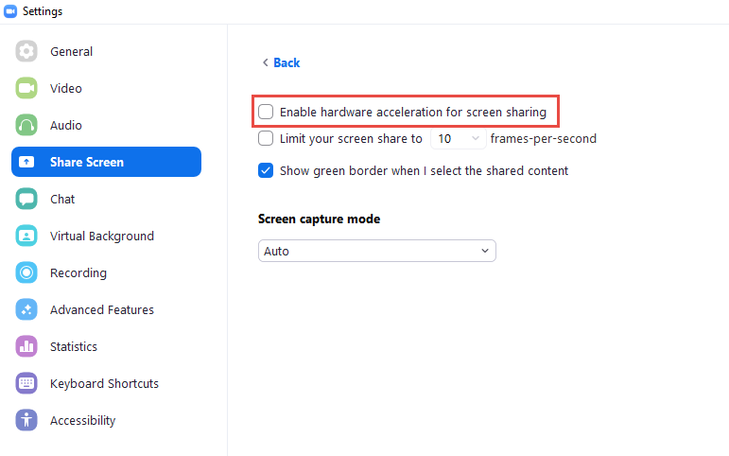The height and width of the screenshot is (456, 729).
Task: Click the Accessibility person icon
Action: (26, 420)
